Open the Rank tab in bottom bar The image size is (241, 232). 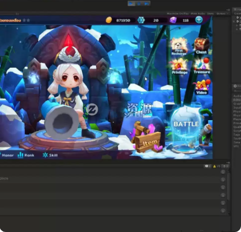pyautogui.click(x=26, y=155)
